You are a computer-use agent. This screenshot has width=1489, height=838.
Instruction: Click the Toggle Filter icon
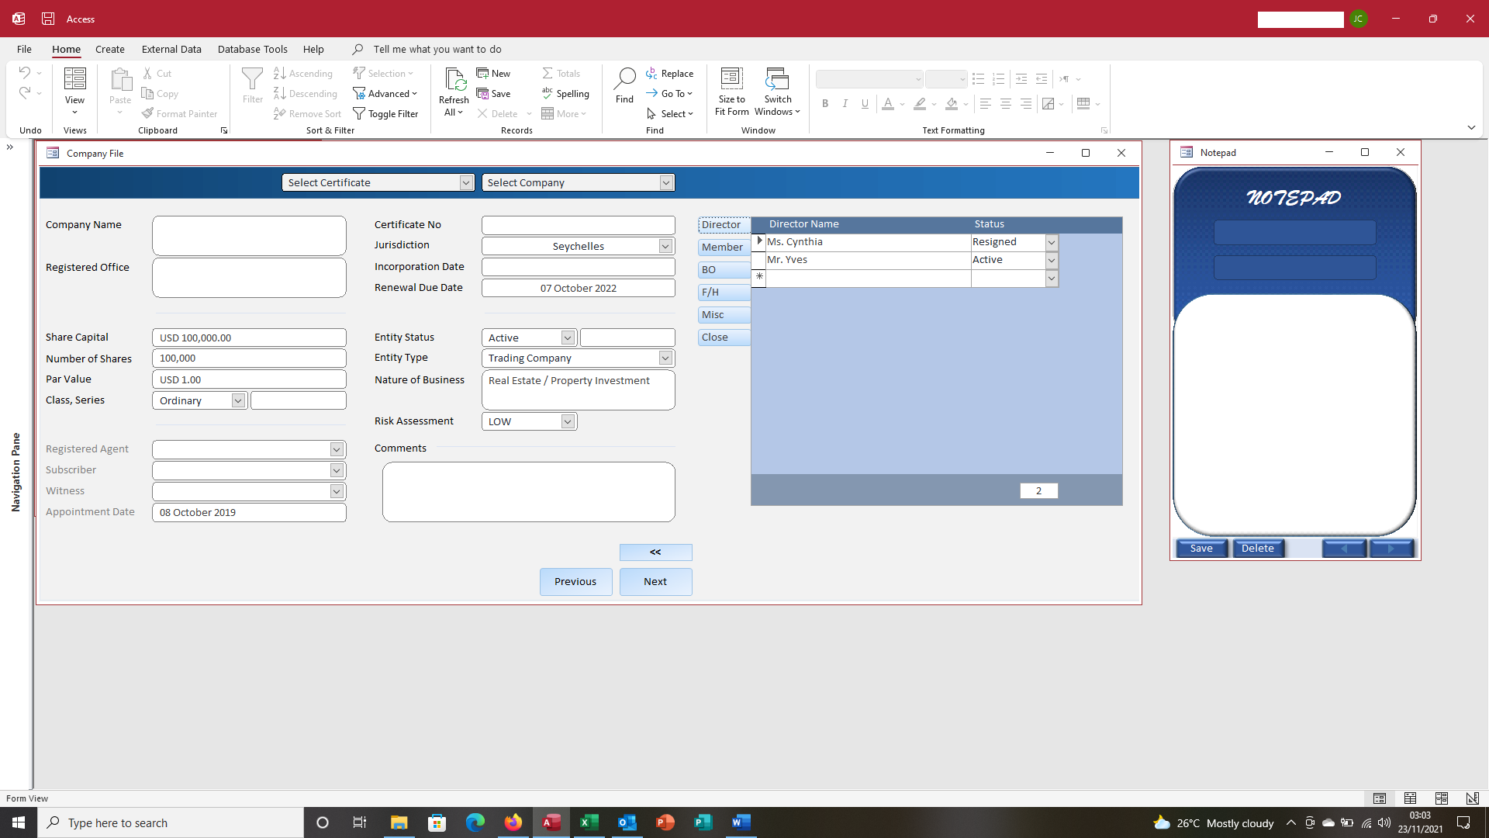359,114
